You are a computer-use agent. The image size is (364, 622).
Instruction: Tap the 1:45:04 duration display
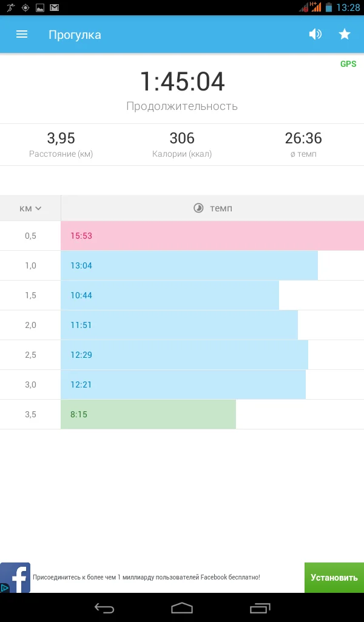tap(182, 82)
